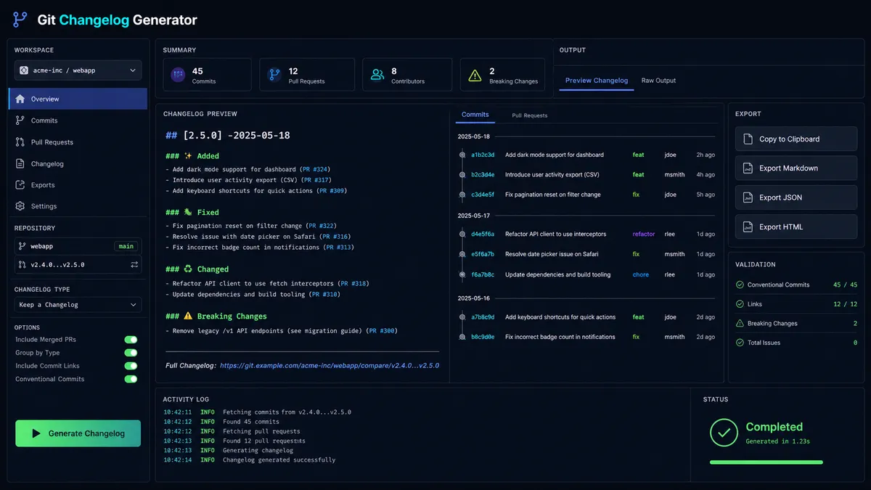
Task: Click commit hash d4e5f6a
Action: (483, 234)
